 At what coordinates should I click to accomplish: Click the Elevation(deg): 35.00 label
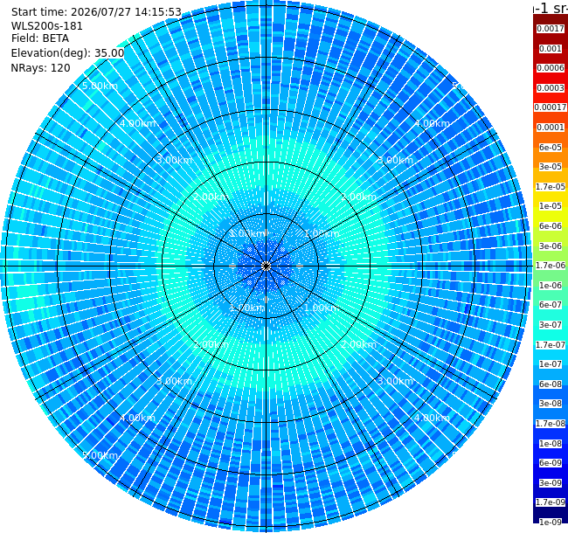tap(68, 53)
